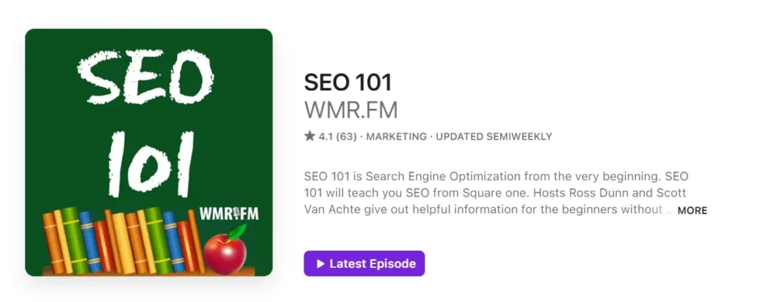Play the Latest Episode
Image resolution: width=760 pixels, height=302 pixels.
pos(364,263)
